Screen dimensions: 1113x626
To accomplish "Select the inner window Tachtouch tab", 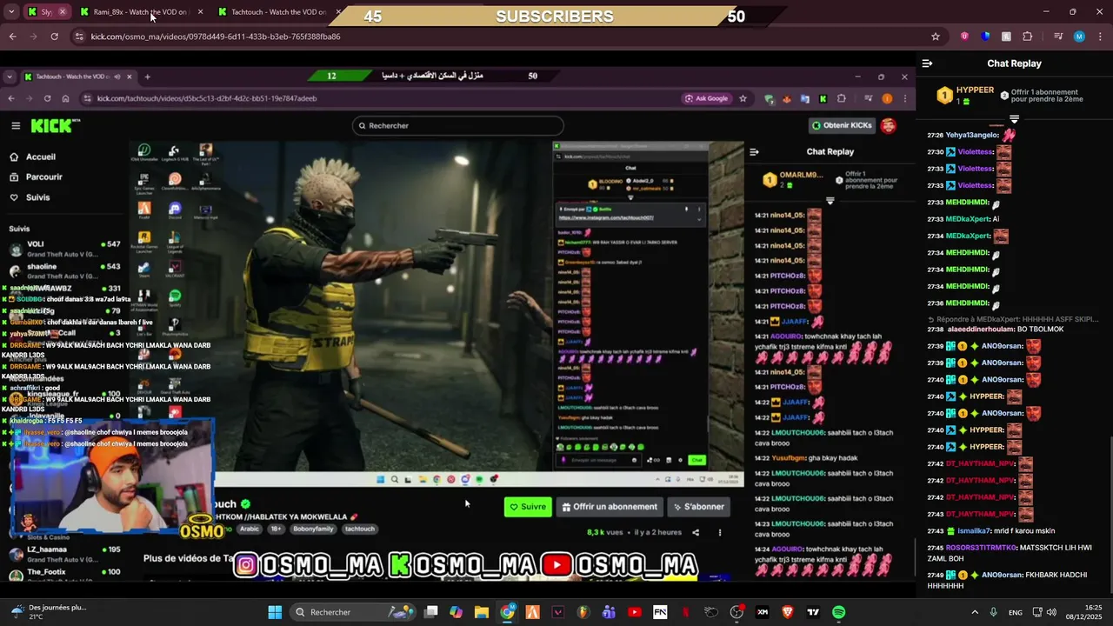I will coord(77,77).
